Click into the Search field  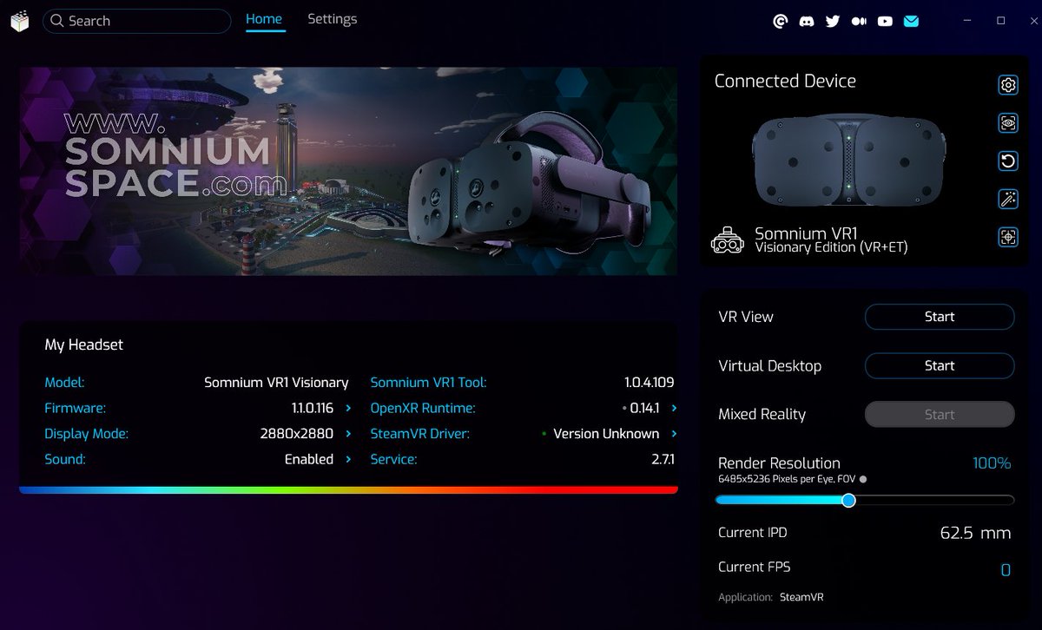click(137, 21)
